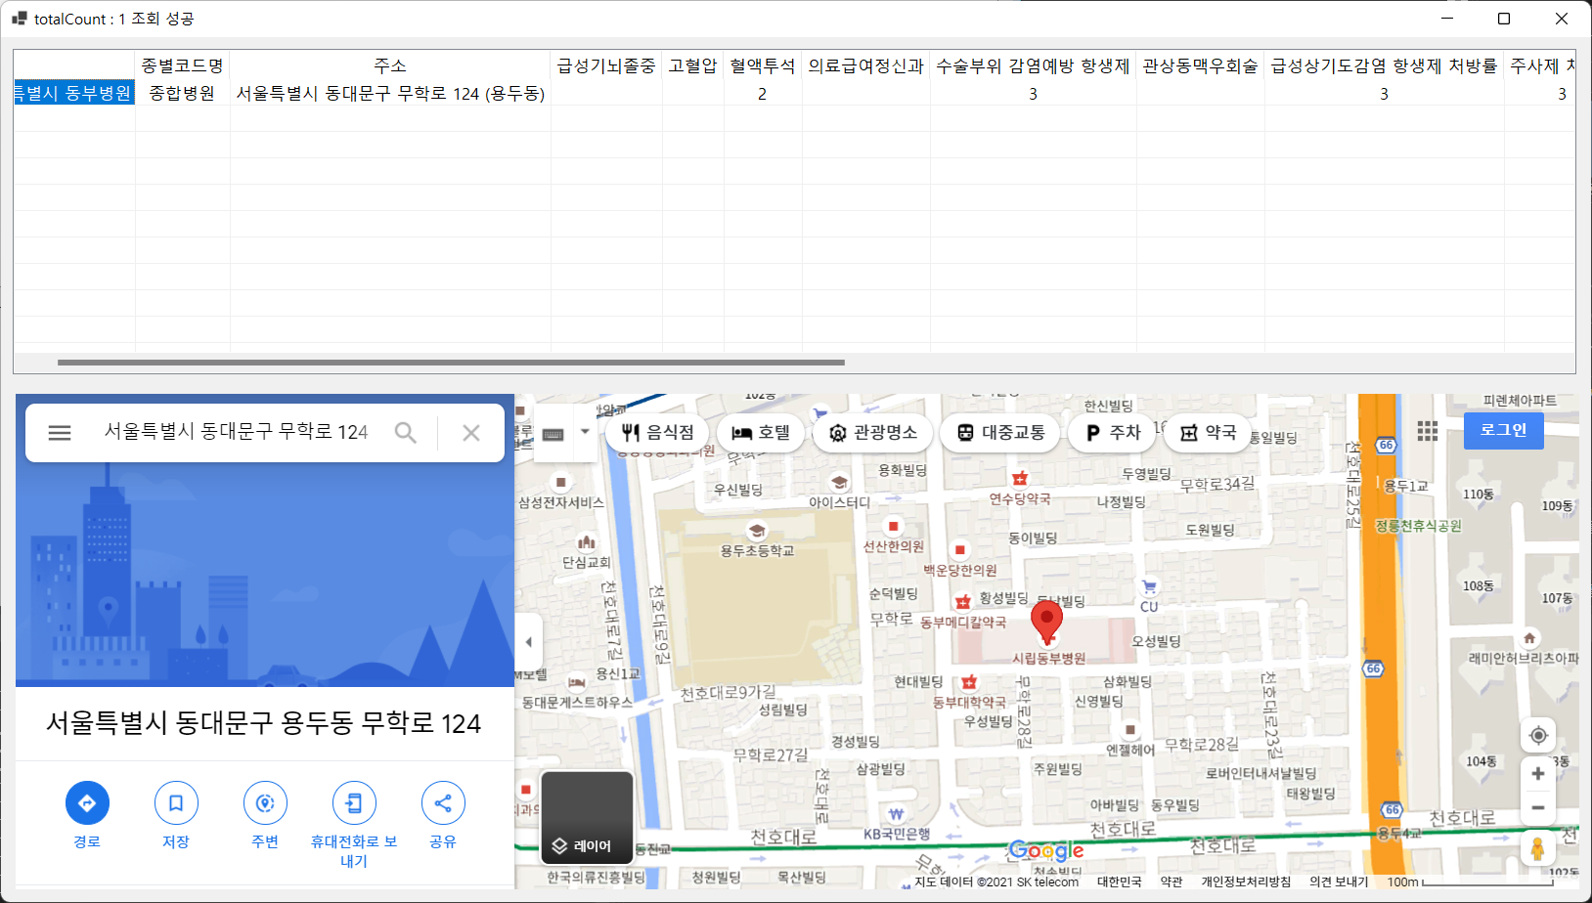Select the 약국 pharmacy filter chip
The image size is (1592, 903).
click(1208, 433)
